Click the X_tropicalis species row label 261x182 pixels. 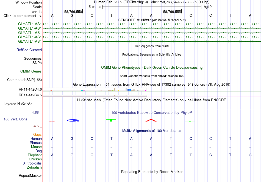tap(32, 163)
